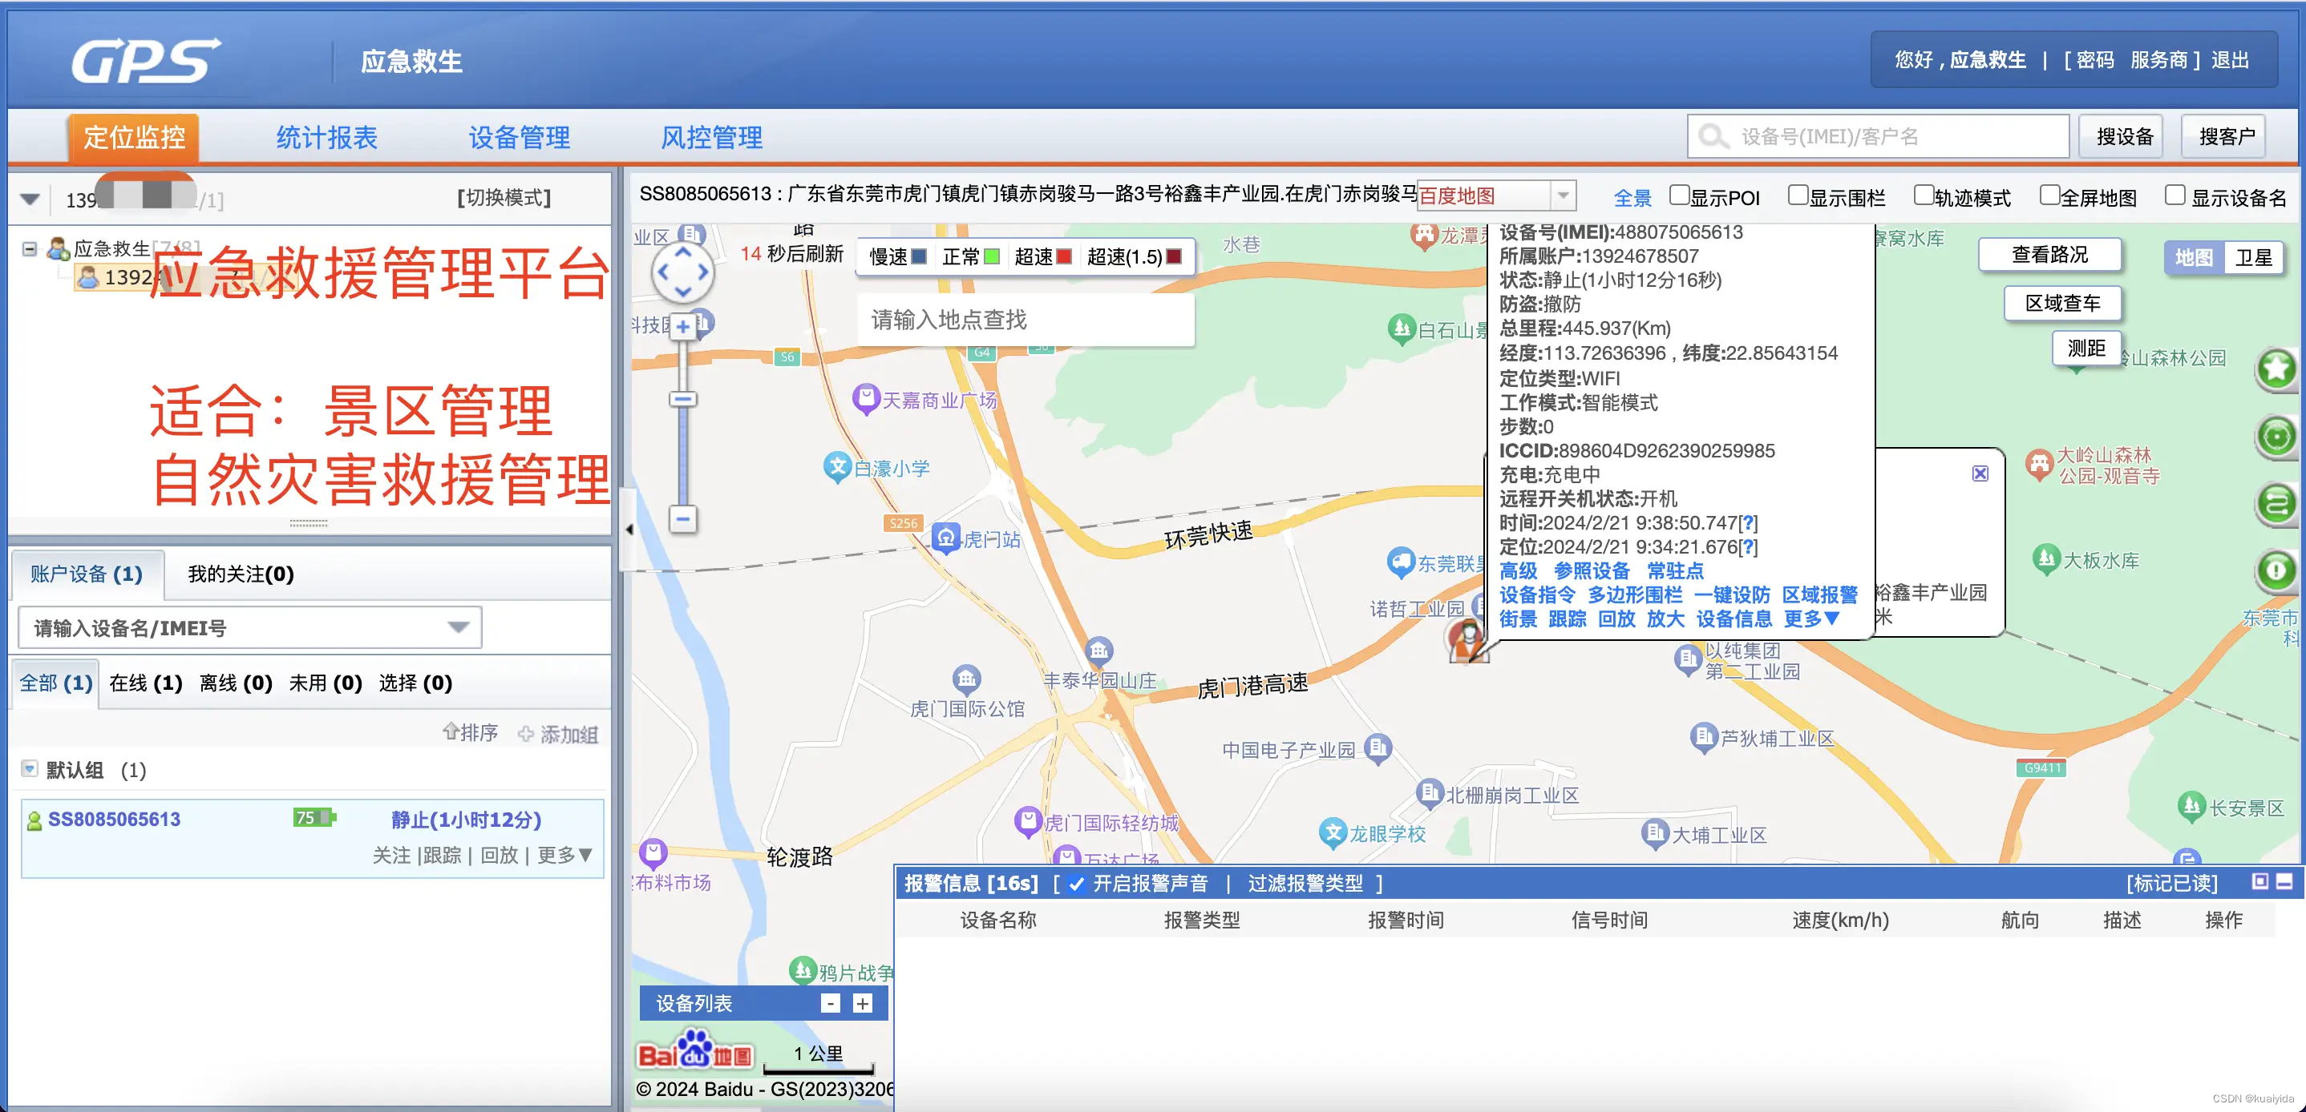The image size is (2306, 1112).
Task: Minimize the 报警信息 panel
Action: tap(2284, 882)
